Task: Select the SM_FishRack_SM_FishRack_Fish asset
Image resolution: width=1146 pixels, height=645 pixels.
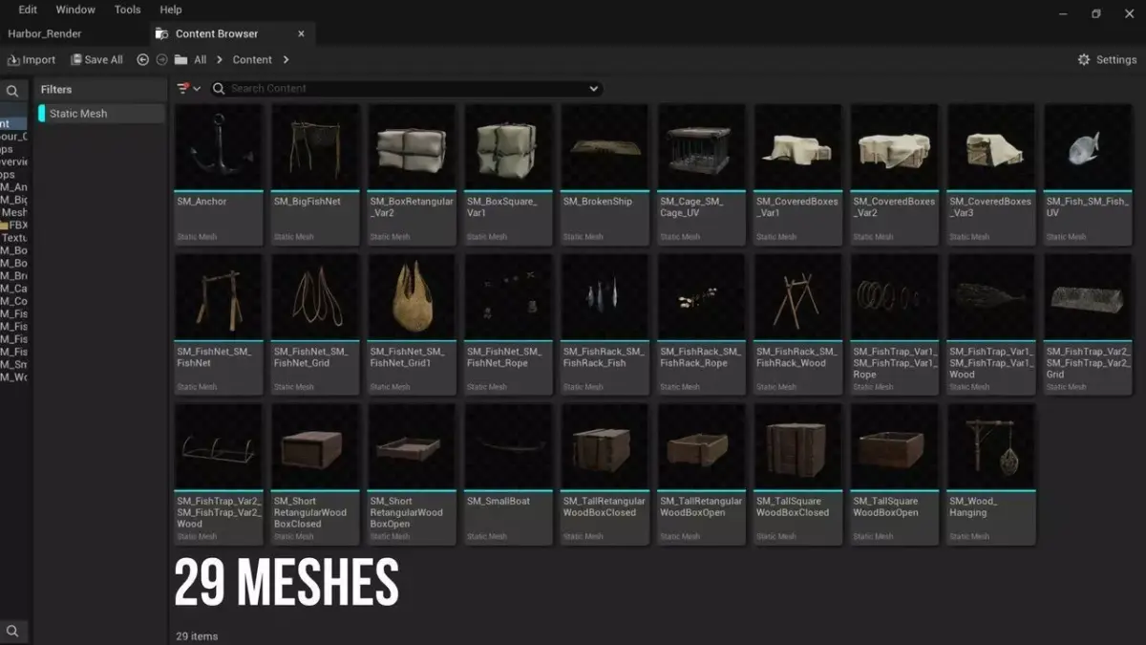Action: pos(605,325)
